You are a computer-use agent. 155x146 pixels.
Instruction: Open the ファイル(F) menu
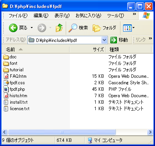(18, 16)
